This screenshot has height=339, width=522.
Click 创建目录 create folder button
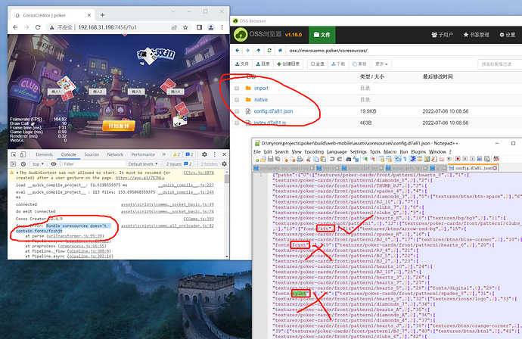coord(288,64)
